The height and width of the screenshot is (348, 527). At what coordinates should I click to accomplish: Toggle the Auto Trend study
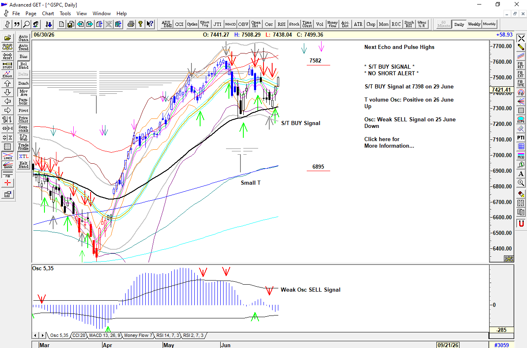[x=23, y=47]
